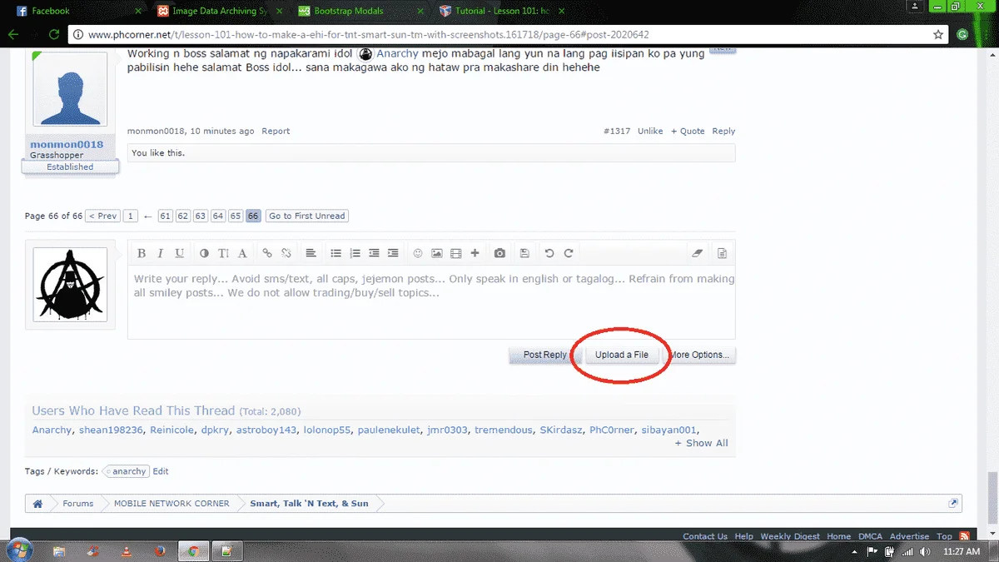Redo last edit in editor
The width and height of the screenshot is (999, 562).
coord(569,253)
